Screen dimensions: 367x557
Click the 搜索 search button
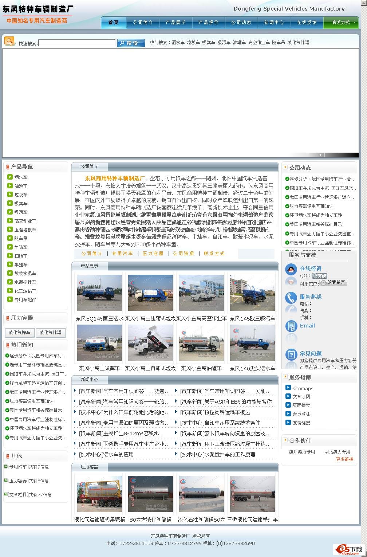(x=131, y=43)
